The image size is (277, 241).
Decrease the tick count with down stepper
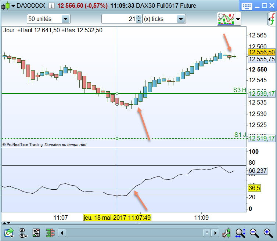(139, 21)
